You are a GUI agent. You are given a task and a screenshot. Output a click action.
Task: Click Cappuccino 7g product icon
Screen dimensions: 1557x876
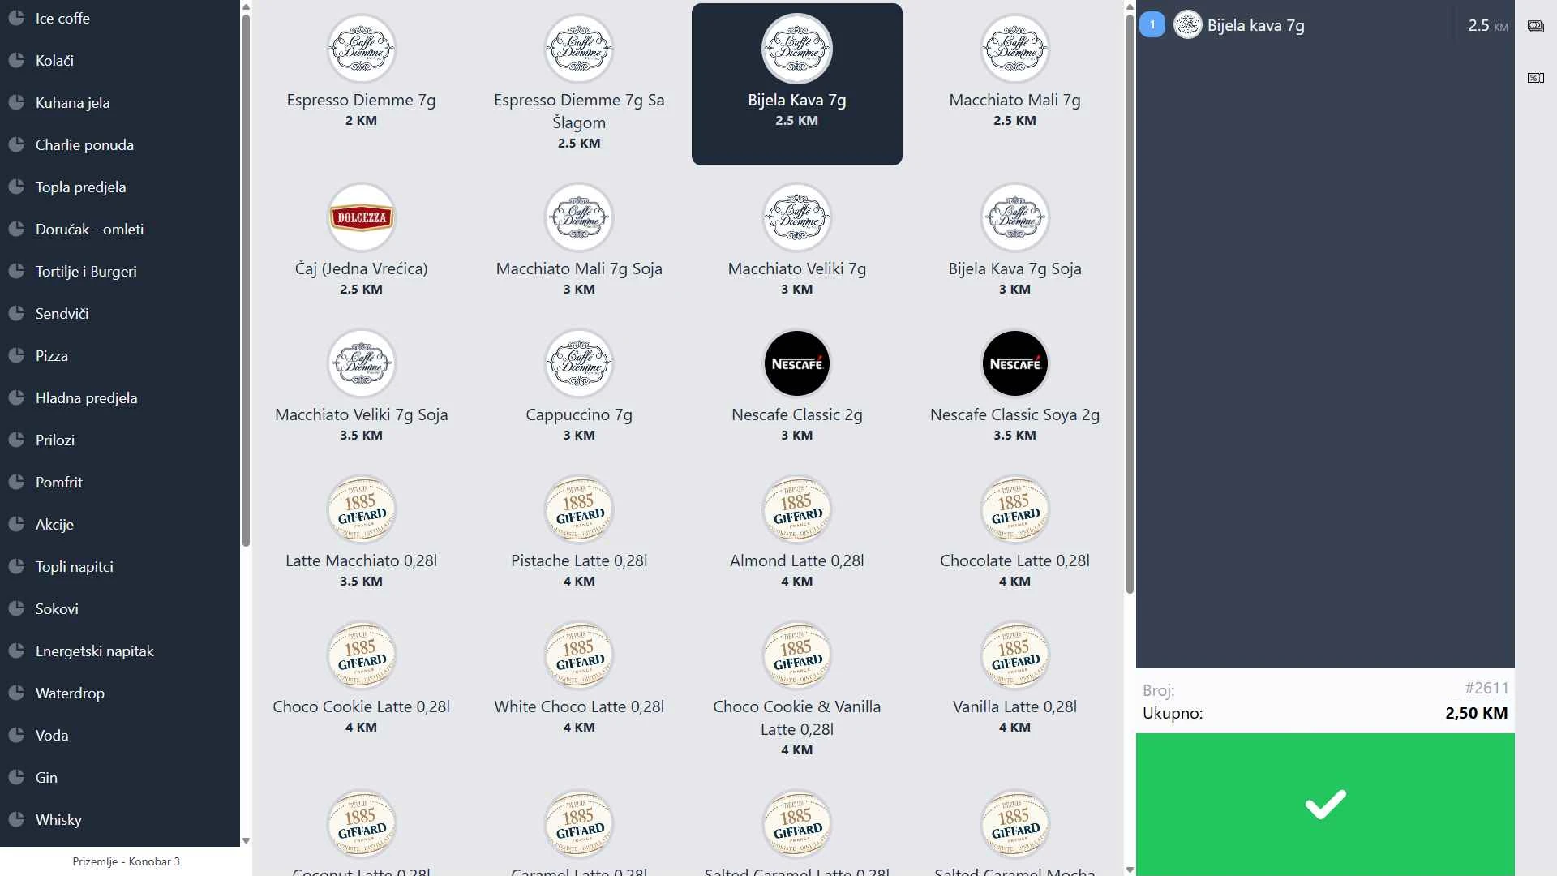[x=578, y=363]
